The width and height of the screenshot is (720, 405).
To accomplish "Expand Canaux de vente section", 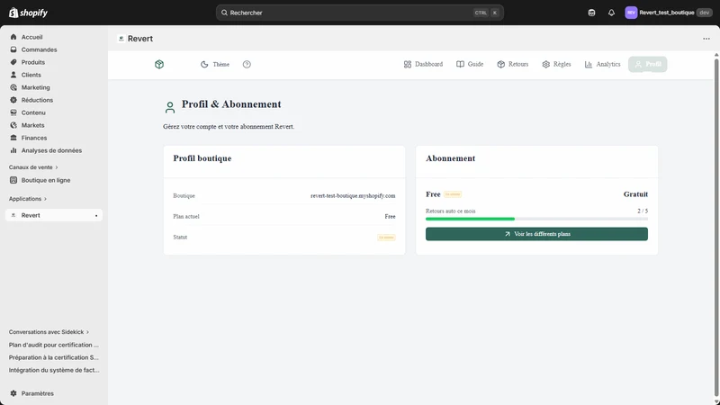I will [x=33, y=167].
